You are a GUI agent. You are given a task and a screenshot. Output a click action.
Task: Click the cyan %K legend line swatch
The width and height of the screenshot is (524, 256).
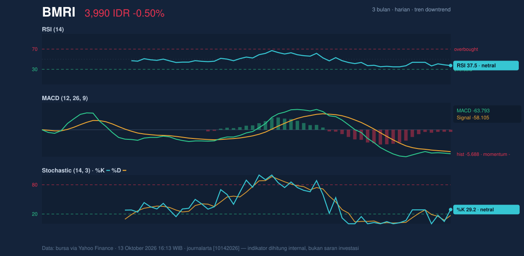click(x=108, y=170)
